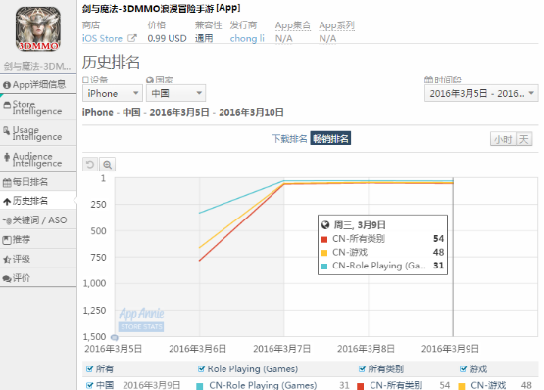Click the Usage Intelligence icon
The image size is (544, 390).
pos(7,130)
